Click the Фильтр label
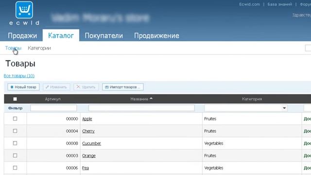Image resolution: width=311 pixels, height=175 pixels. (15, 108)
